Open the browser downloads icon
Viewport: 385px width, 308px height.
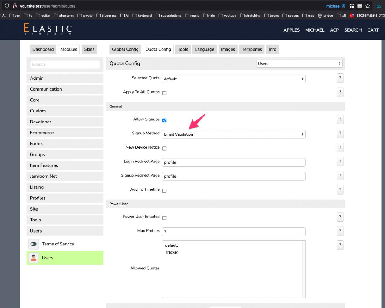tap(379, 6)
